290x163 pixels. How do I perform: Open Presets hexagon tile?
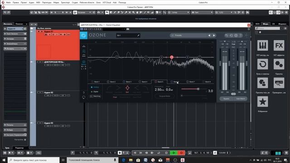[279, 64]
